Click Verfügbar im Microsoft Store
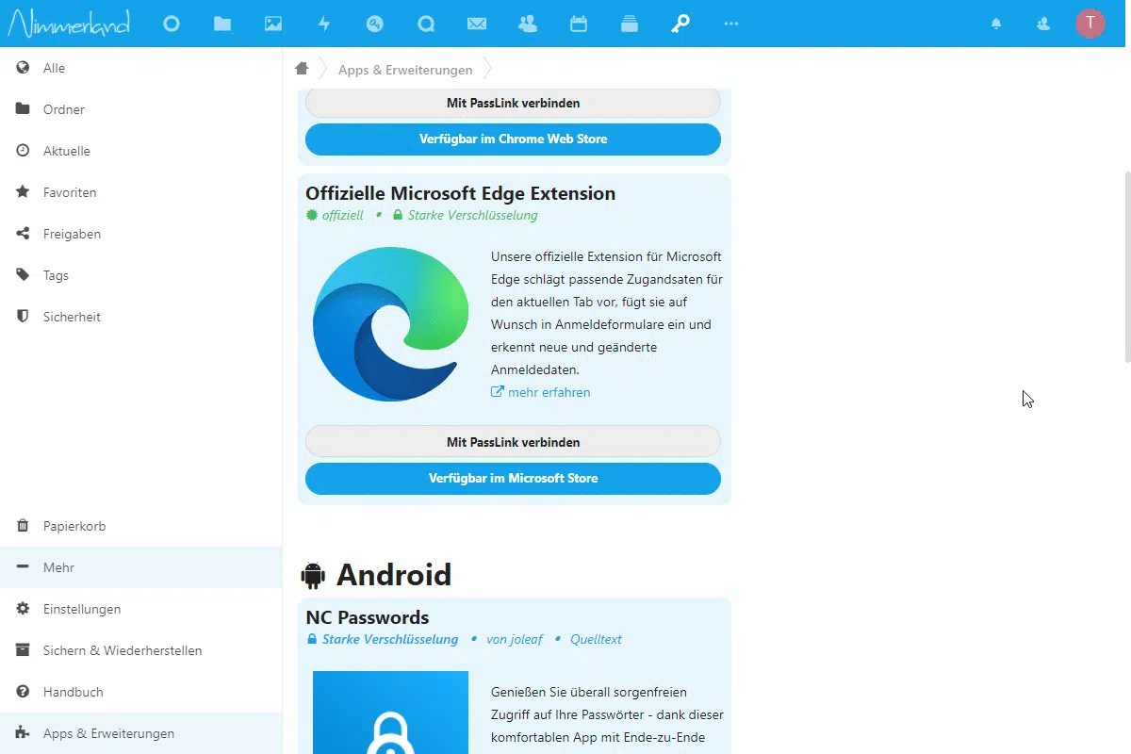Image resolution: width=1131 pixels, height=754 pixels. (513, 478)
